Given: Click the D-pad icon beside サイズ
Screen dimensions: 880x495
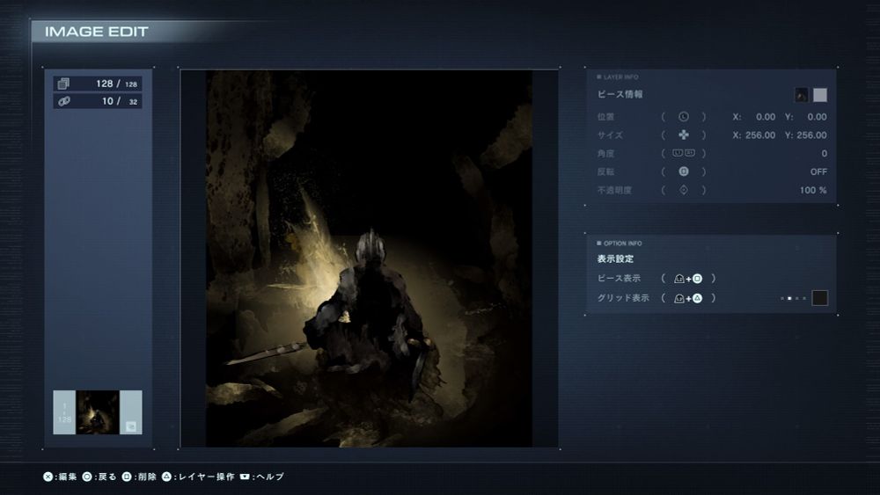Looking at the screenshot, I should point(684,135).
